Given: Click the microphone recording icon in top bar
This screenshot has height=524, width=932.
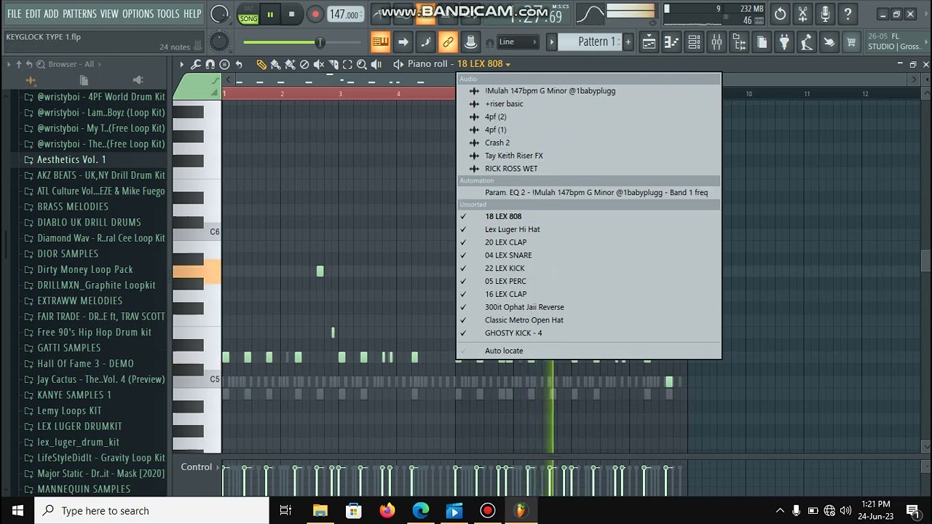Looking at the screenshot, I should pyautogui.click(x=825, y=14).
